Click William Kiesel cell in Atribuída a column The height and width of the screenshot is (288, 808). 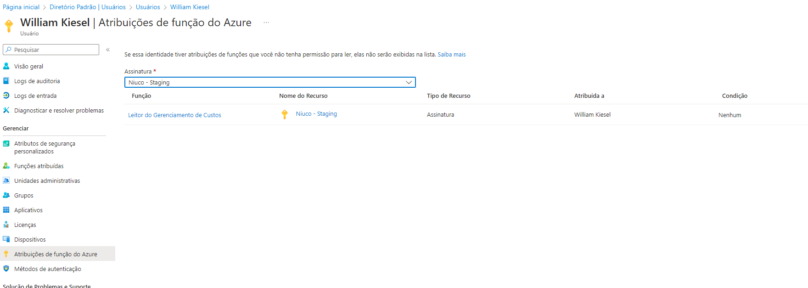coord(592,114)
